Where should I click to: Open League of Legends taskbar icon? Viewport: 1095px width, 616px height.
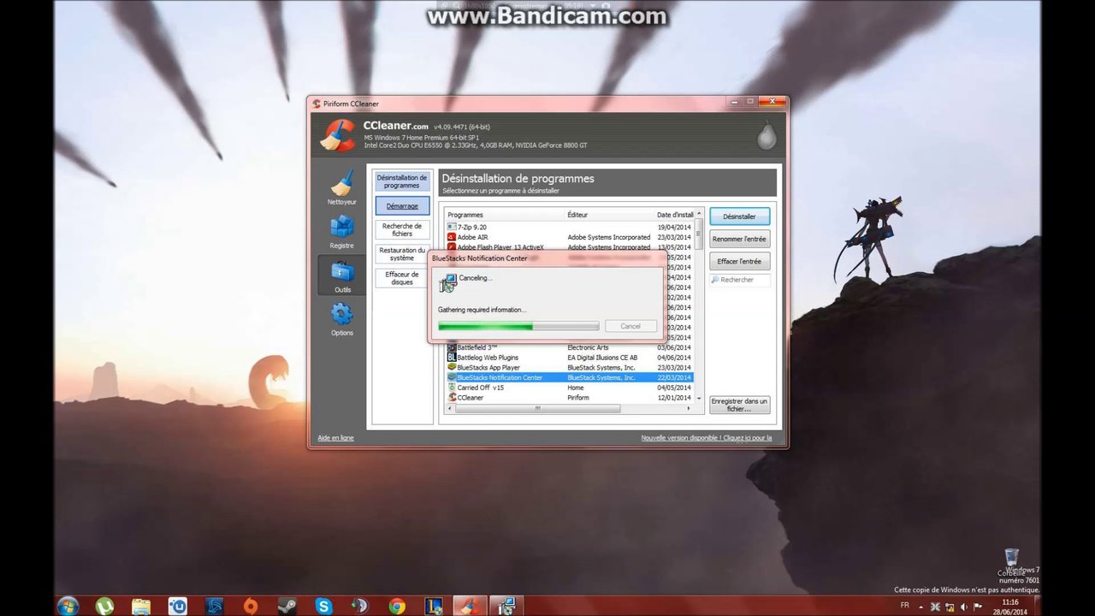(434, 606)
